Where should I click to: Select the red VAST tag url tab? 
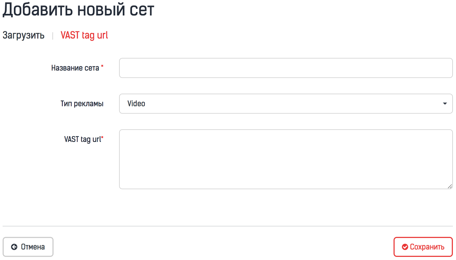[84, 35]
